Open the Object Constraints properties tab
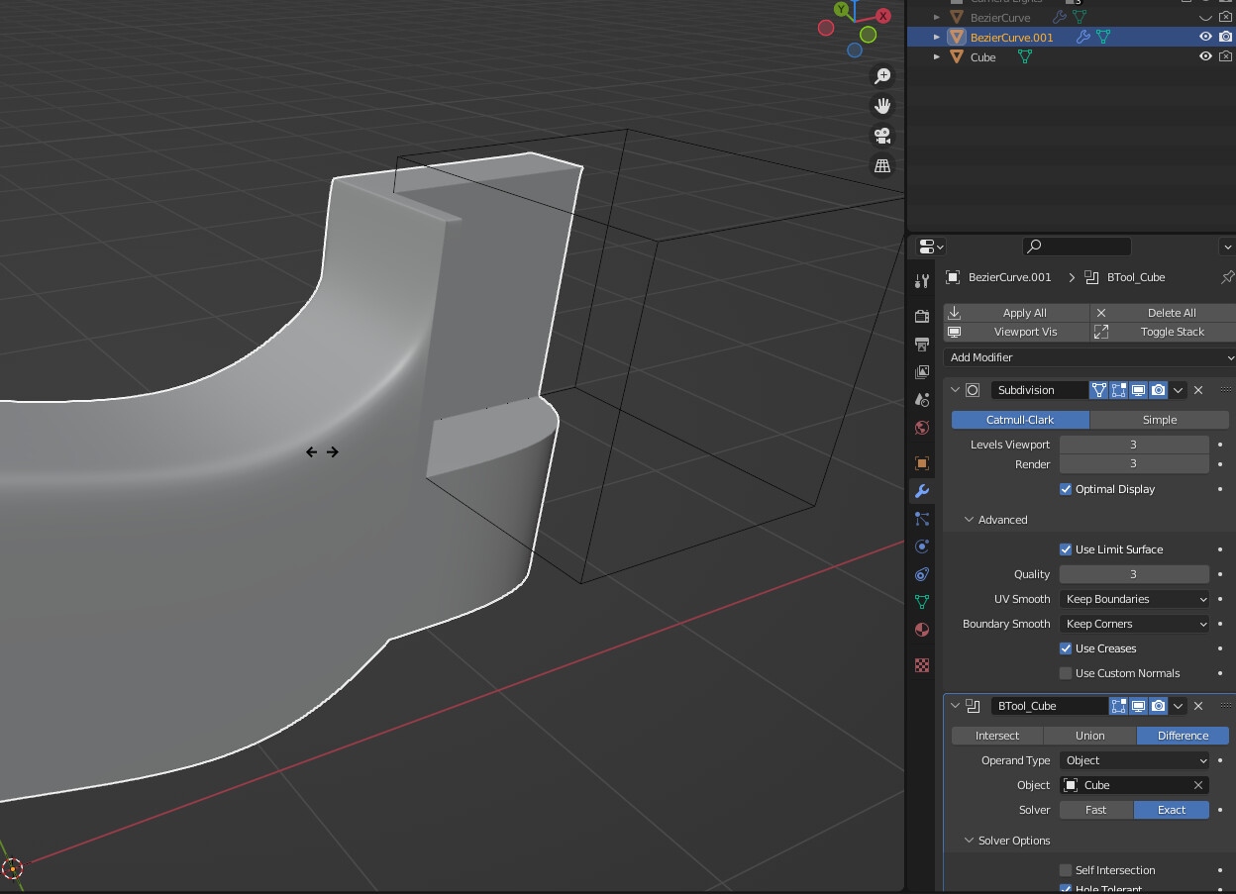The image size is (1236, 894). coord(922,574)
